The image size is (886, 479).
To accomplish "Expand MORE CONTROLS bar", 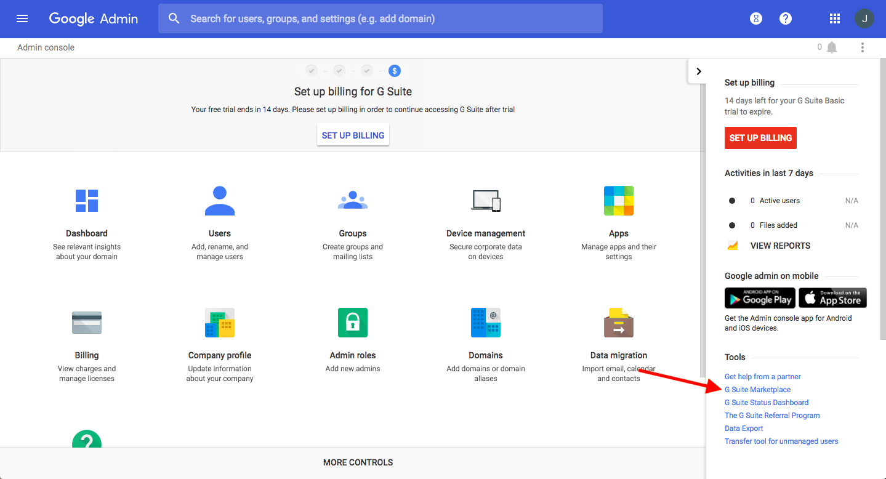I will pyautogui.click(x=353, y=463).
